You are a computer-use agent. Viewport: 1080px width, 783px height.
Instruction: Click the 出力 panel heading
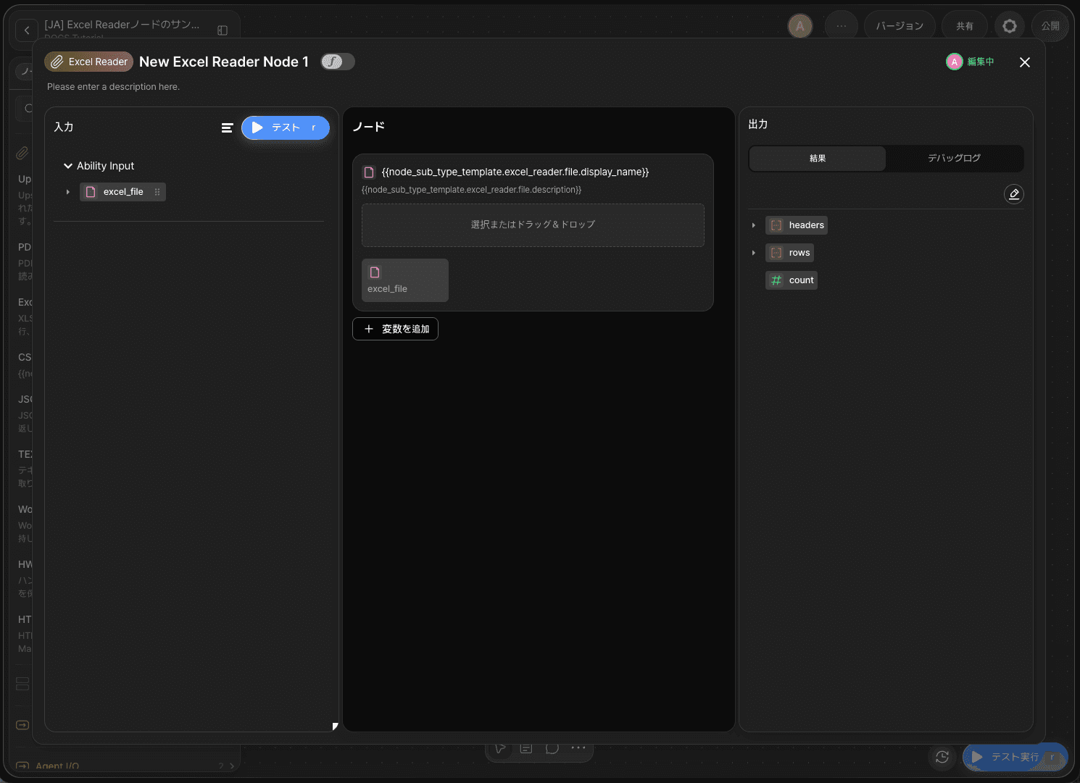point(758,125)
